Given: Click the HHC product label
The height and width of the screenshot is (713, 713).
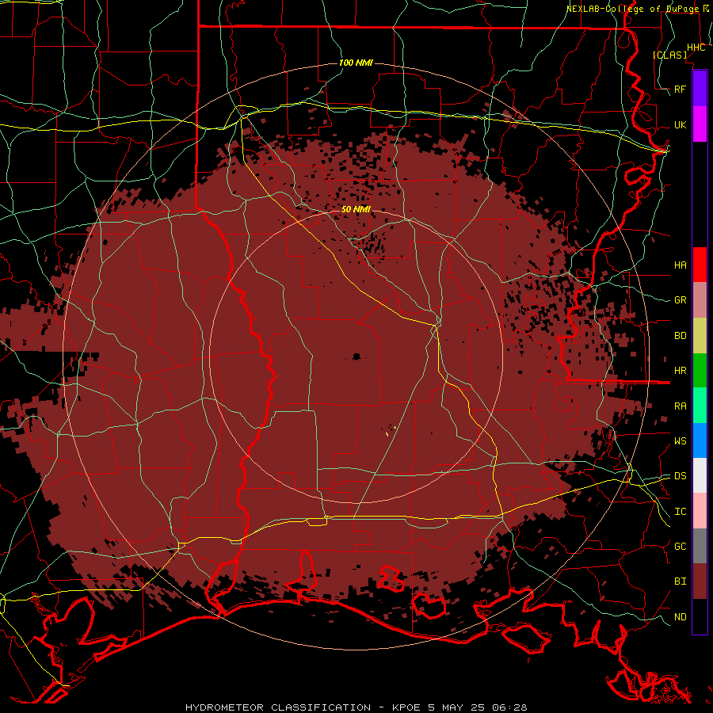Looking at the screenshot, I should (696, 48).
